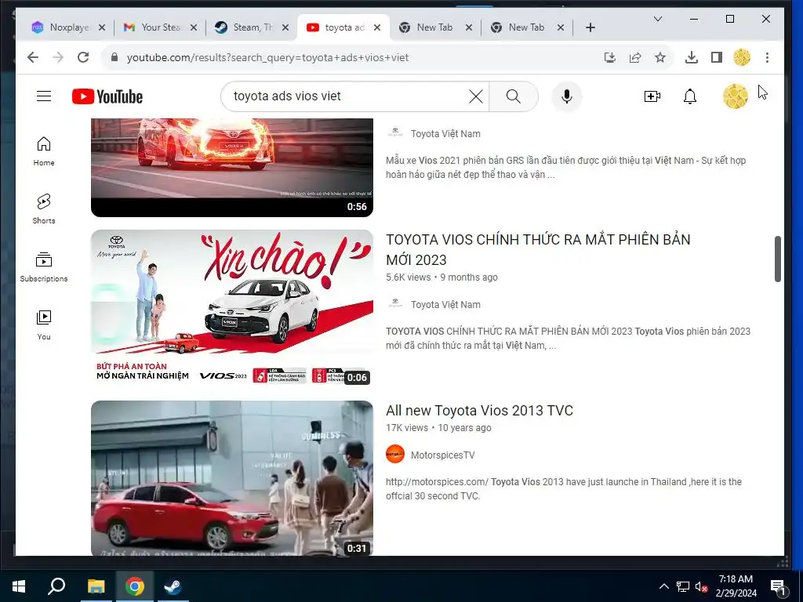
Task: Open Shorts in the sidebar
Action: 44,209
